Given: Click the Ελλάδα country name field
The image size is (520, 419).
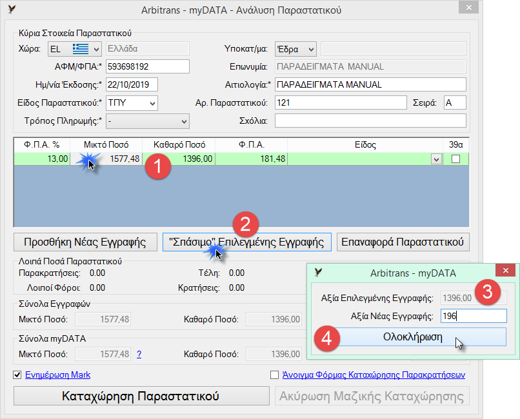Looking at the screenshot, I should (x=148, y=49).
